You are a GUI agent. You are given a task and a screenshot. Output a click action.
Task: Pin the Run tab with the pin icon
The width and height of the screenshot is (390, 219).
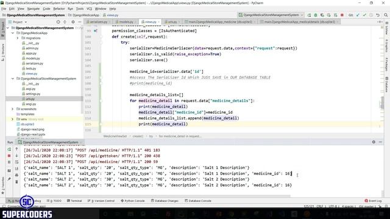click(x=9, y=179)
